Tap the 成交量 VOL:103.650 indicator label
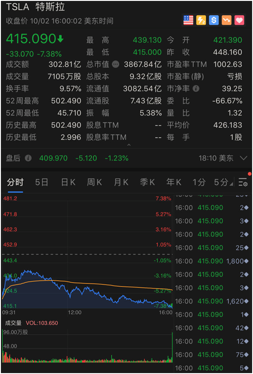Image resolution: width=253 pixels, height=374 pixels. tap(31, 323)
